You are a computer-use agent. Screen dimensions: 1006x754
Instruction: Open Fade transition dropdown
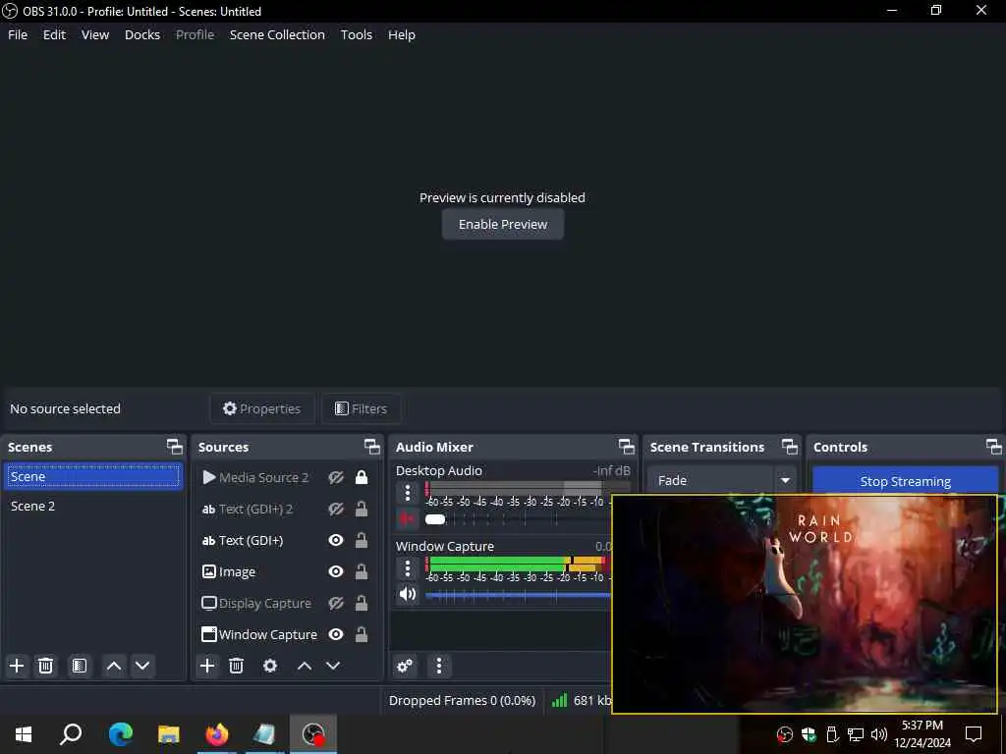click(722, 480)
